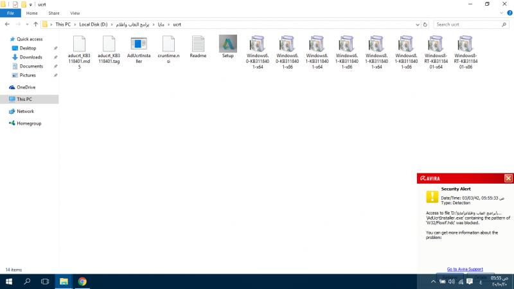Follow the Go to Avira Support link
Screen dimensions: 514x289
[x=465, y=269]
